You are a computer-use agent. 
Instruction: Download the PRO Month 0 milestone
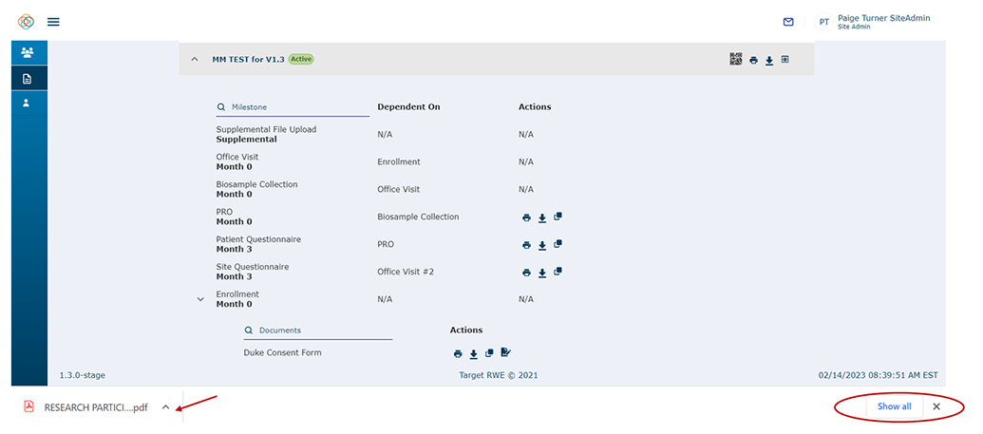coord(542,218)
